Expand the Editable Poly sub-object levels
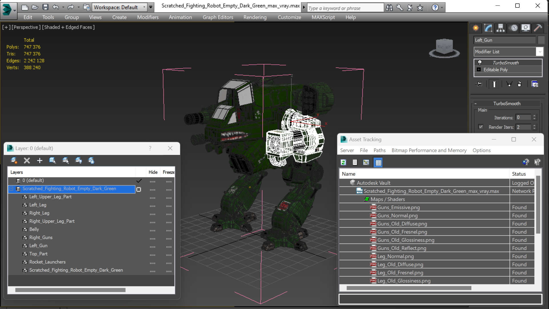Viewport: 549px width, 309px height. tap(479, 69)
